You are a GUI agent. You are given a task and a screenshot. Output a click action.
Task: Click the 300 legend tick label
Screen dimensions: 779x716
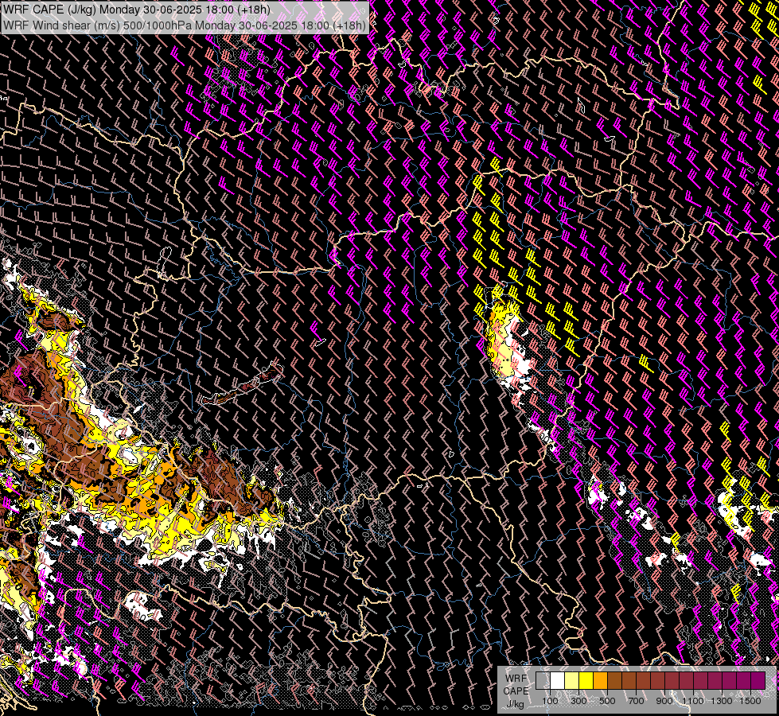click(578, 701)
